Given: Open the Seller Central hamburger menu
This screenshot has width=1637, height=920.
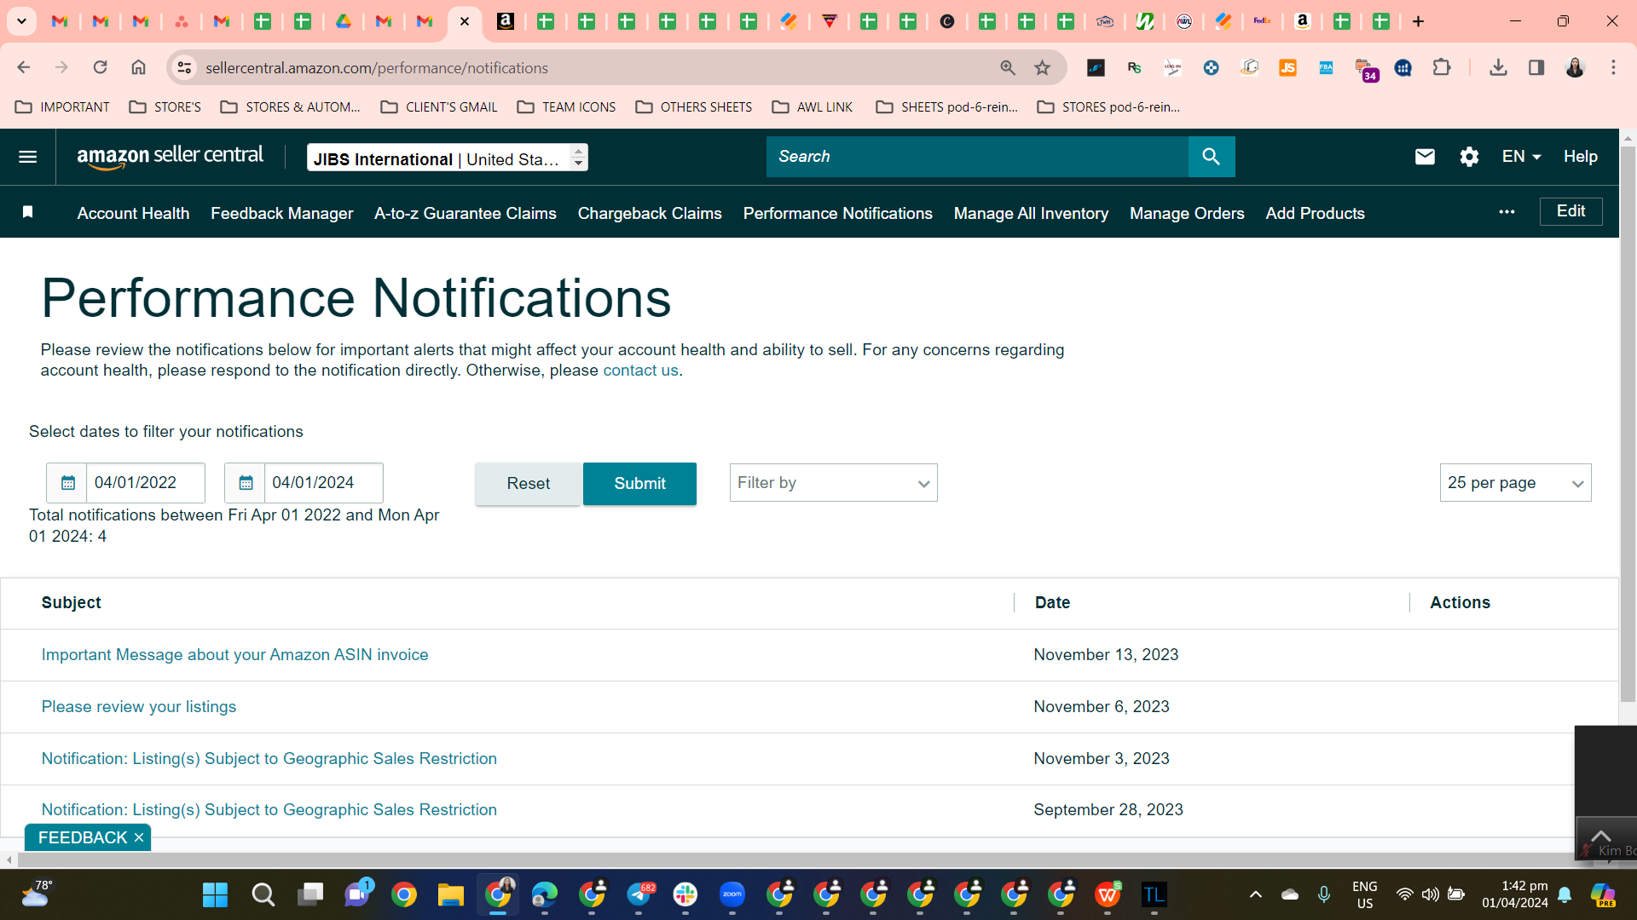Looking at the screenshot, I should point(27,157).
